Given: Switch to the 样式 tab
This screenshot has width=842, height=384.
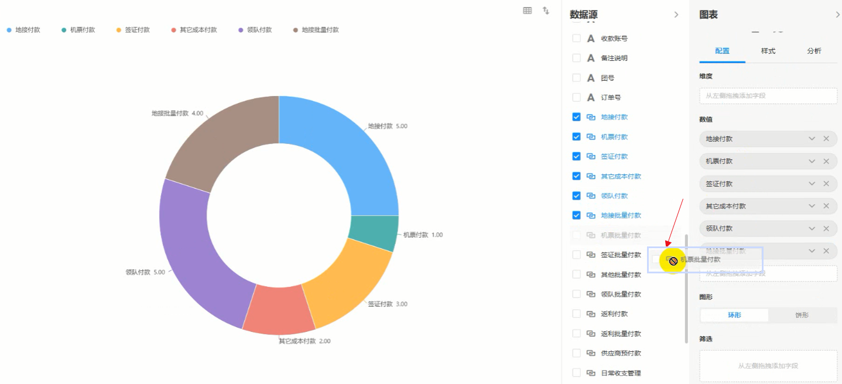Looking at the screenshot, I should click(x=768, y=51).
